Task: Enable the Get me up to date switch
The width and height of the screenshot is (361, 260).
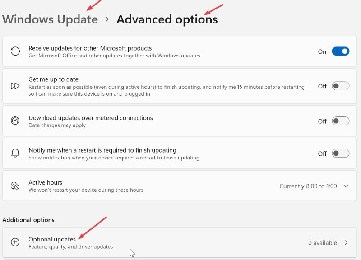Action: click(x=340, y=86)
